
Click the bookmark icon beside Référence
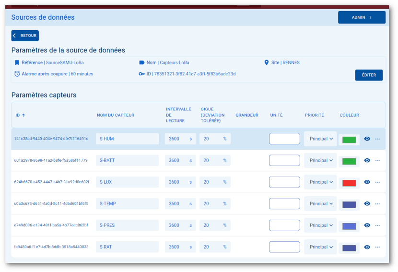coord(17,62)
